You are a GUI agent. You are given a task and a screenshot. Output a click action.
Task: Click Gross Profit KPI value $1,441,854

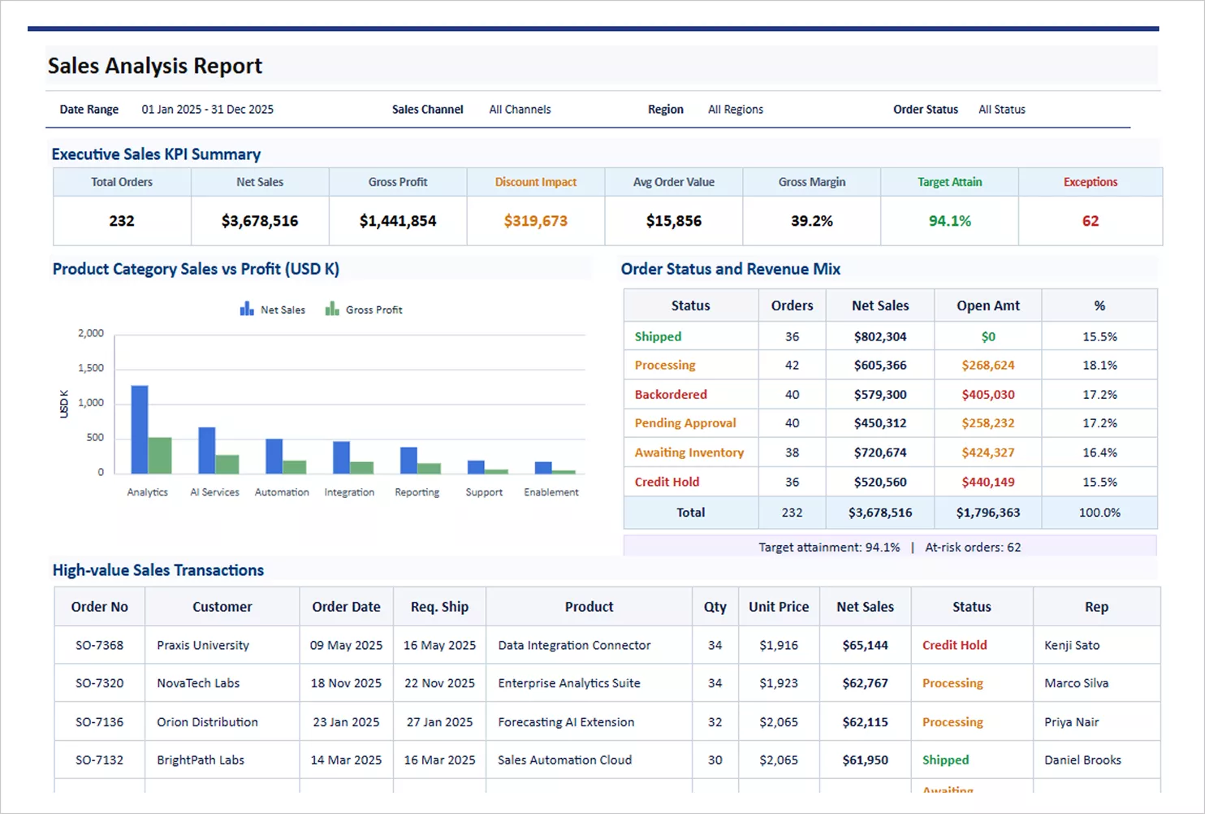(398, 221)
